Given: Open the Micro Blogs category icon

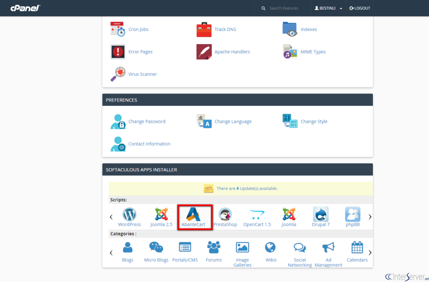Looking at the screenshot, I should click(156, 248).
